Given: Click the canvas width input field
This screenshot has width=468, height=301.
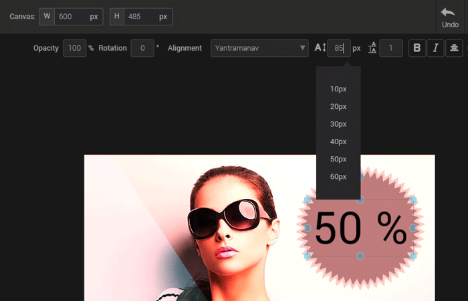Looking at the screenshot, I should tap(78, 16).
